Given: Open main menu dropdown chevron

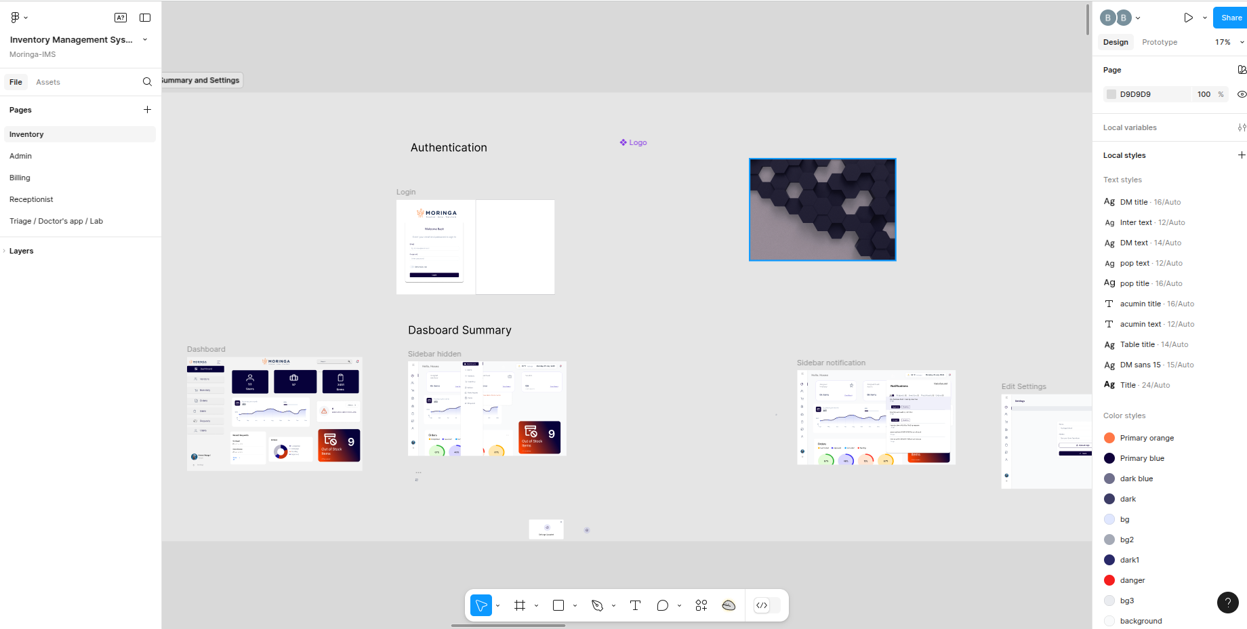Looking at the screenshot, I should (x=26, y=18).
